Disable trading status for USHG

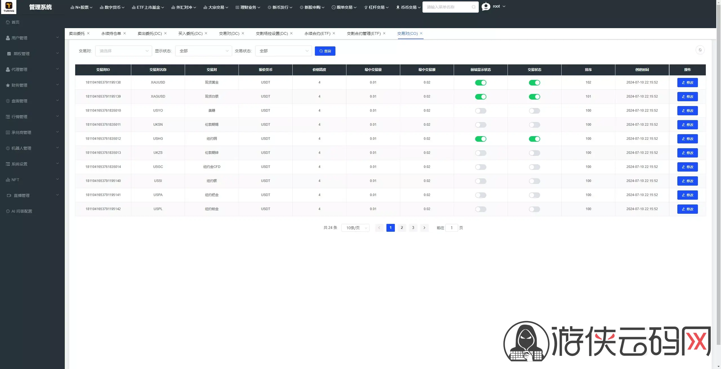pos(534,139)
